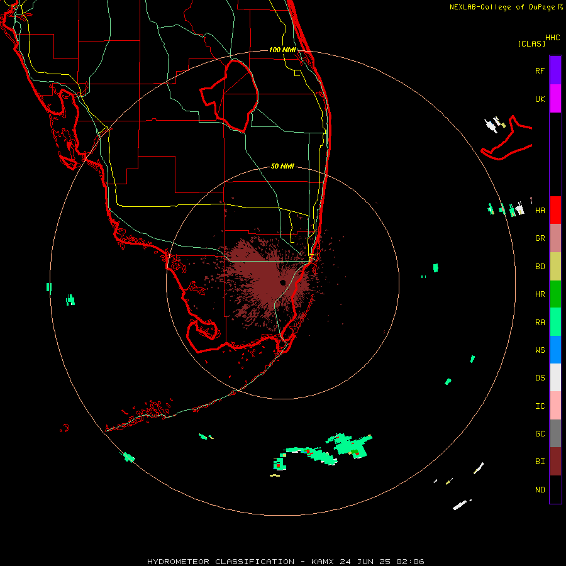Viewport: 566px width, 566px height.
Task: Click the '100 NMI' range ring label
Action: pyautogui.click(x=282, y=50)
